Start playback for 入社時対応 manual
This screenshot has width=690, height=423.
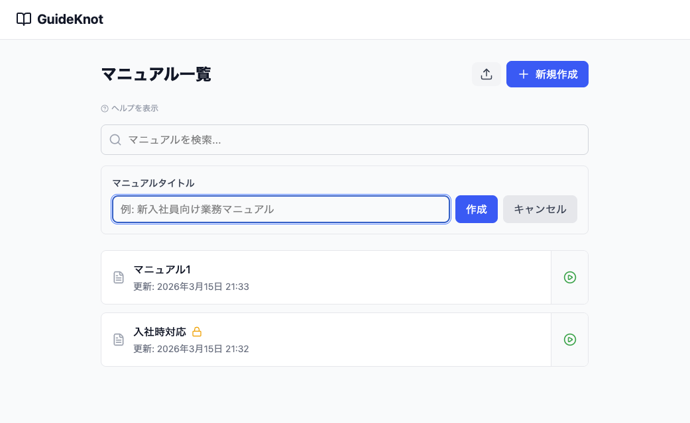click(570, 340)
